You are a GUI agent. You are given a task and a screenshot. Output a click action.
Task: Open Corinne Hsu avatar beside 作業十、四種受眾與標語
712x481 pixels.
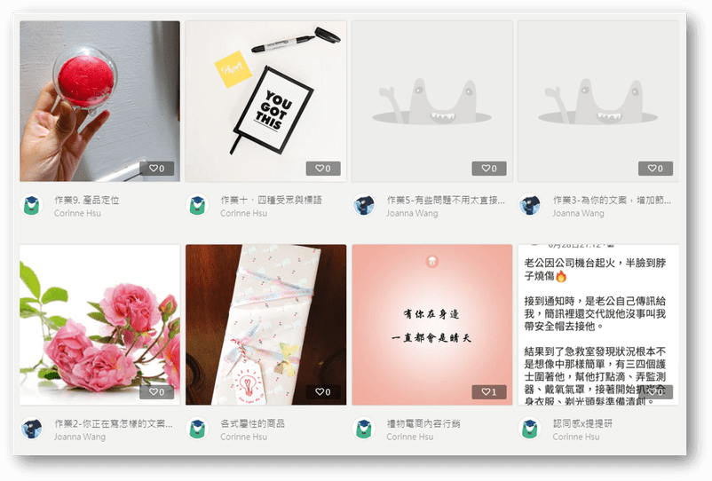197,206
